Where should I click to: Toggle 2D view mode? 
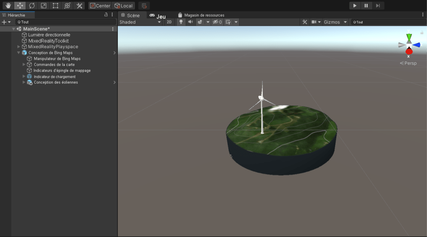[x=169, y=22]
